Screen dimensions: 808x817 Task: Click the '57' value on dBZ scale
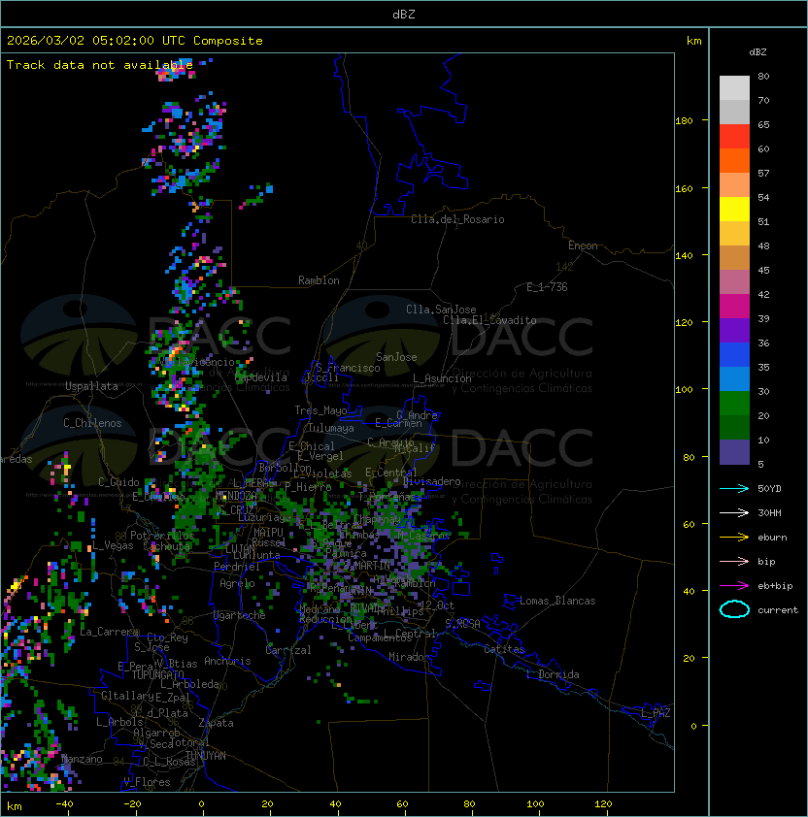pyautogui.click(x=763, y=173)
